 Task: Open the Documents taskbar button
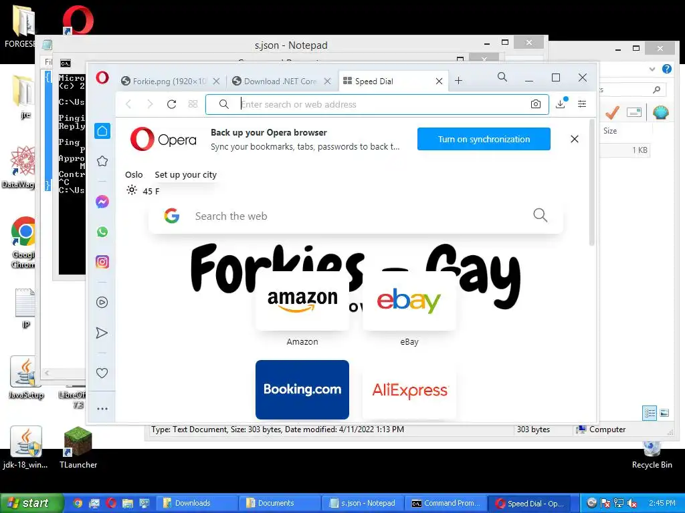point(280,503)
